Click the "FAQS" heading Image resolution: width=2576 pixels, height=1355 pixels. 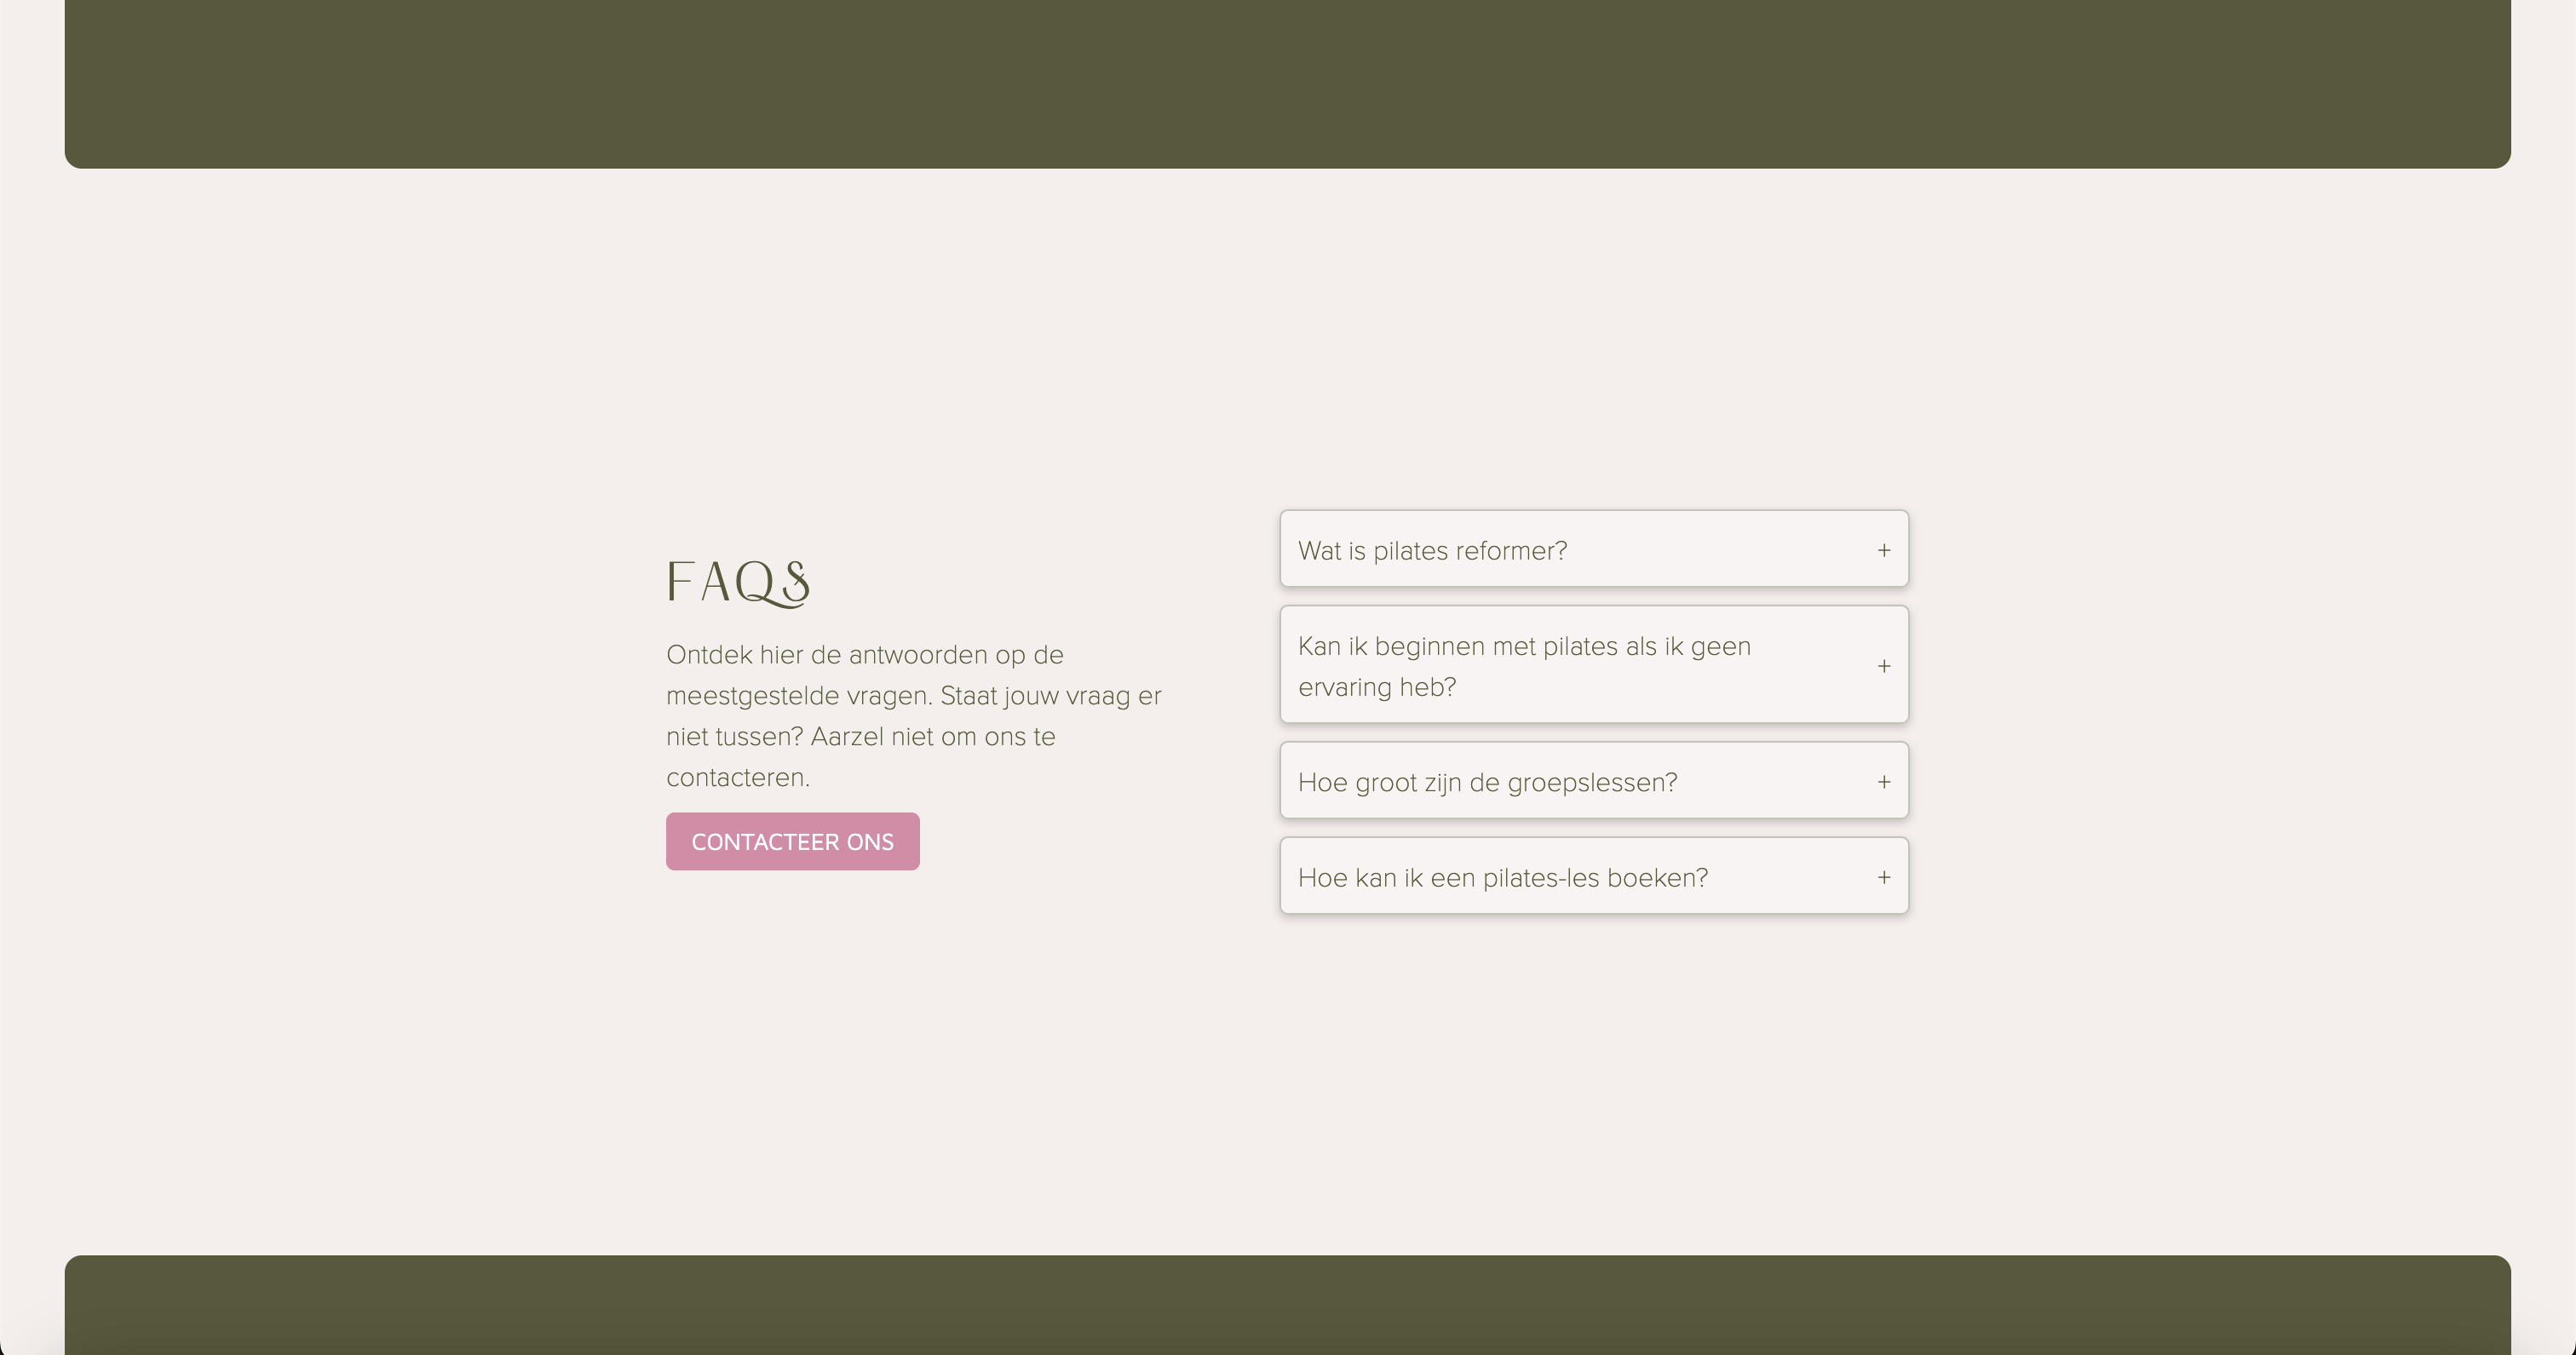737,582
